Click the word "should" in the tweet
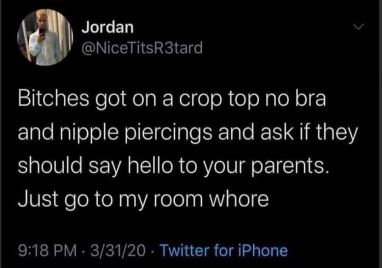 tap(50, 166)
